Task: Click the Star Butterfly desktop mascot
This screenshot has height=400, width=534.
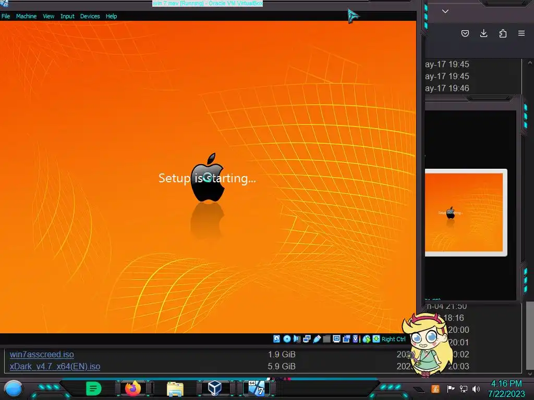Action: 428,345
